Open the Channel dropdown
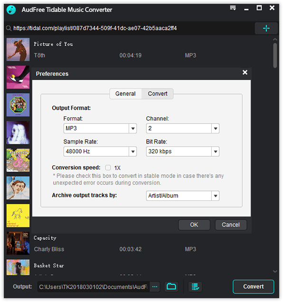 183,128
